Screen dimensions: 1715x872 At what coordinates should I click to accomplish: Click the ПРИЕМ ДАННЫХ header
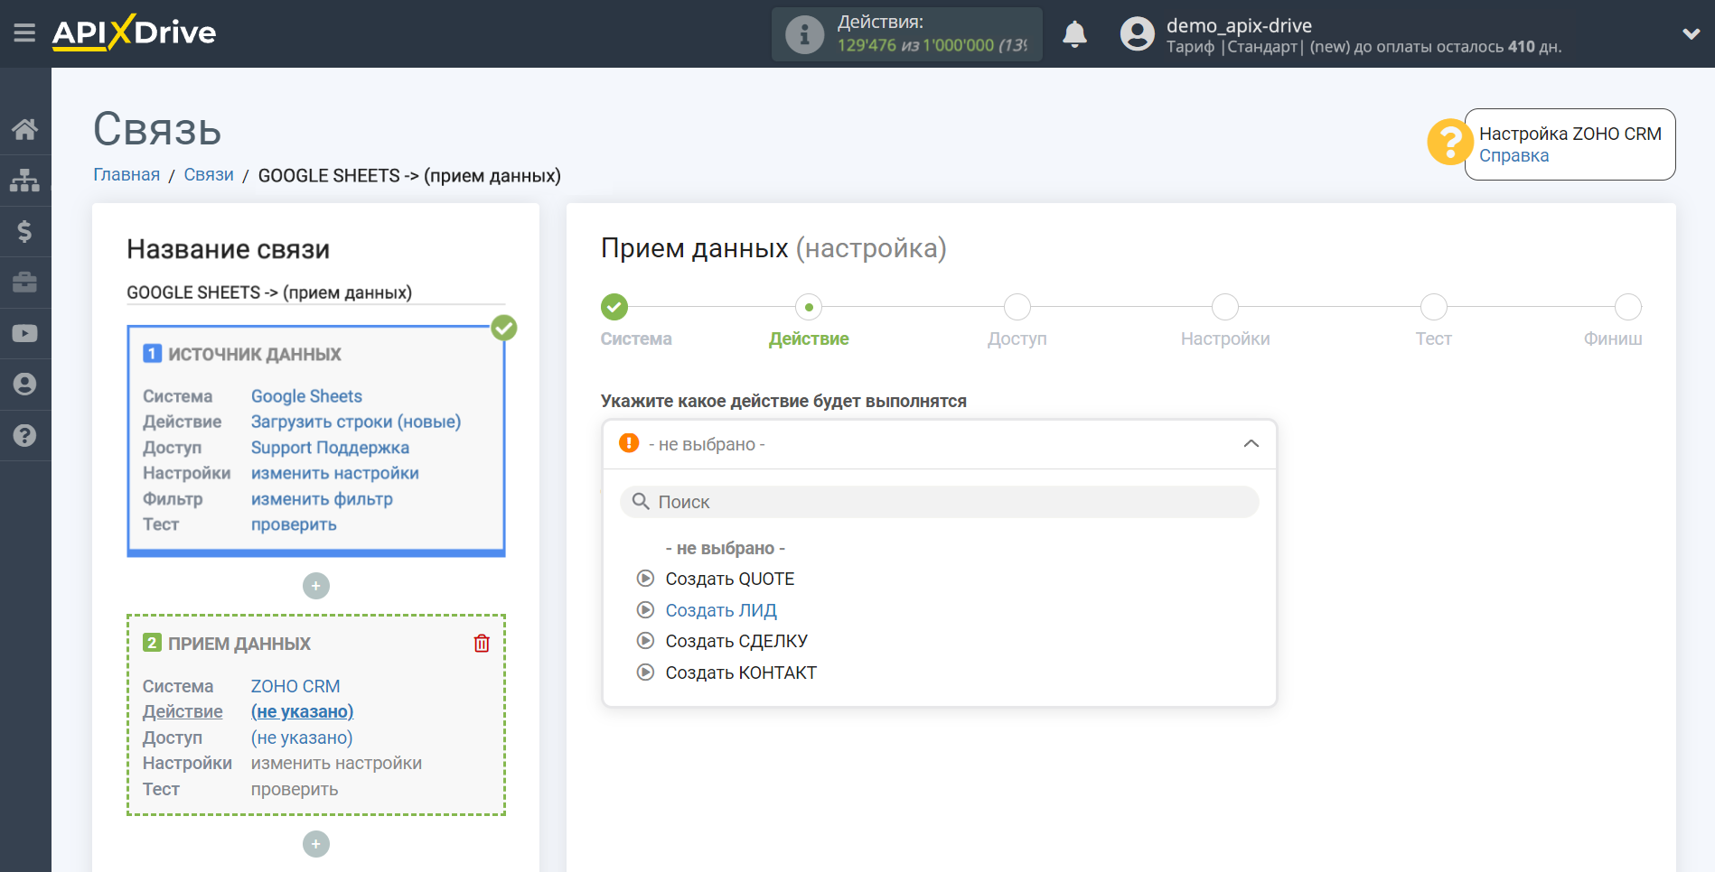coord(239,644)
